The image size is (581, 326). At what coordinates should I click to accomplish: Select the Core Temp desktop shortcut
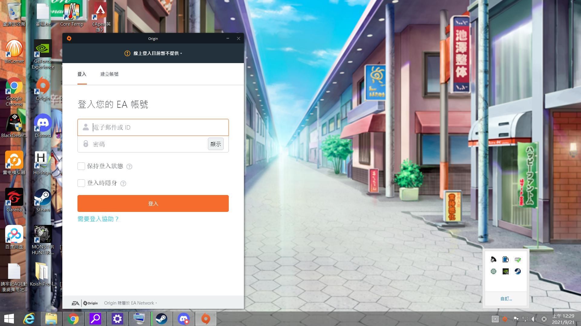click(x=72, y=14)
